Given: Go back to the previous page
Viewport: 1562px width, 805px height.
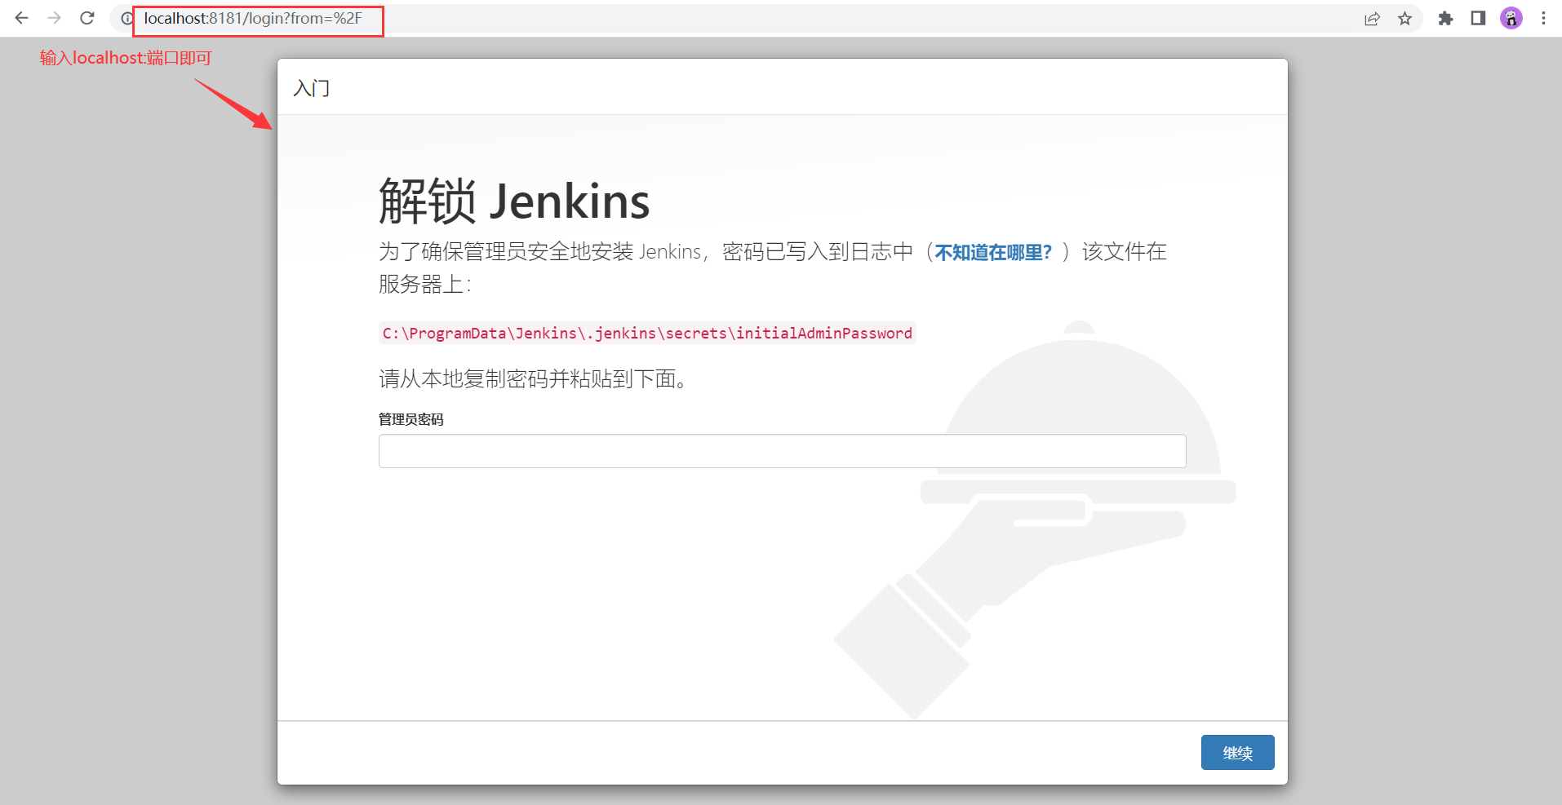Looking at the screenshot, I should click(x=22, y=18).
